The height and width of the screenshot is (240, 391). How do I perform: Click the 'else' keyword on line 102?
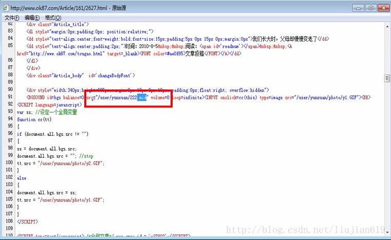[22, 178]
